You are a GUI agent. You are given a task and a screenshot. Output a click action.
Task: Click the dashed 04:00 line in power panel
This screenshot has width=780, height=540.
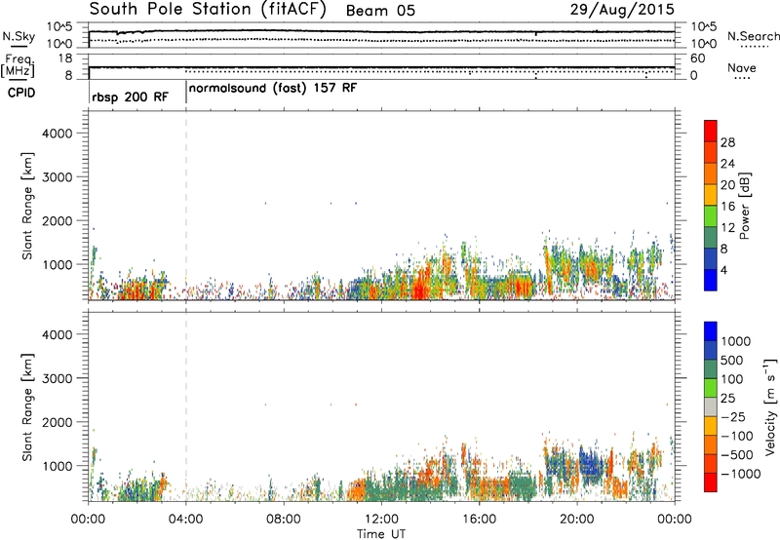click(x=186, y=206)
